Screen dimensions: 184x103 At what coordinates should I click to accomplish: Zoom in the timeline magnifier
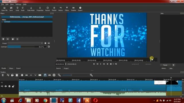91,75
